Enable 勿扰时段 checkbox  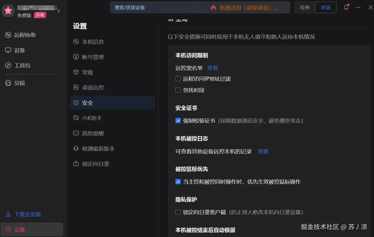pyautogui.click(x=178, y=90)
